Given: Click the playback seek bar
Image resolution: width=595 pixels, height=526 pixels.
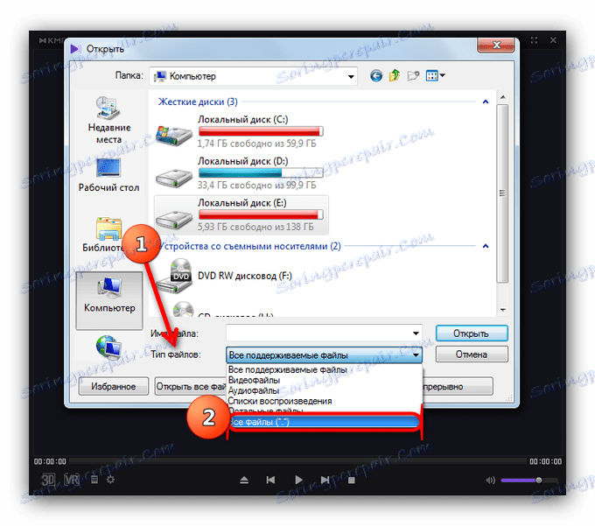Looking at the screenshot, I should pos(297,461).
